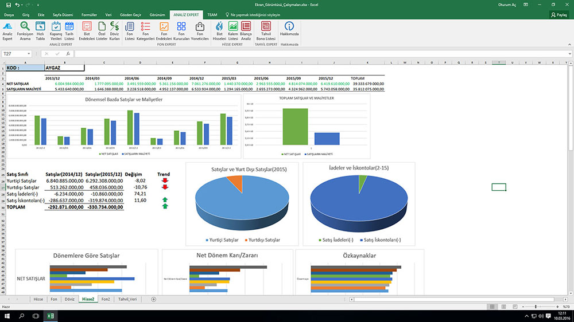Open Kapanış Verileri data
The image size is (574, 322).
point(56,31)
